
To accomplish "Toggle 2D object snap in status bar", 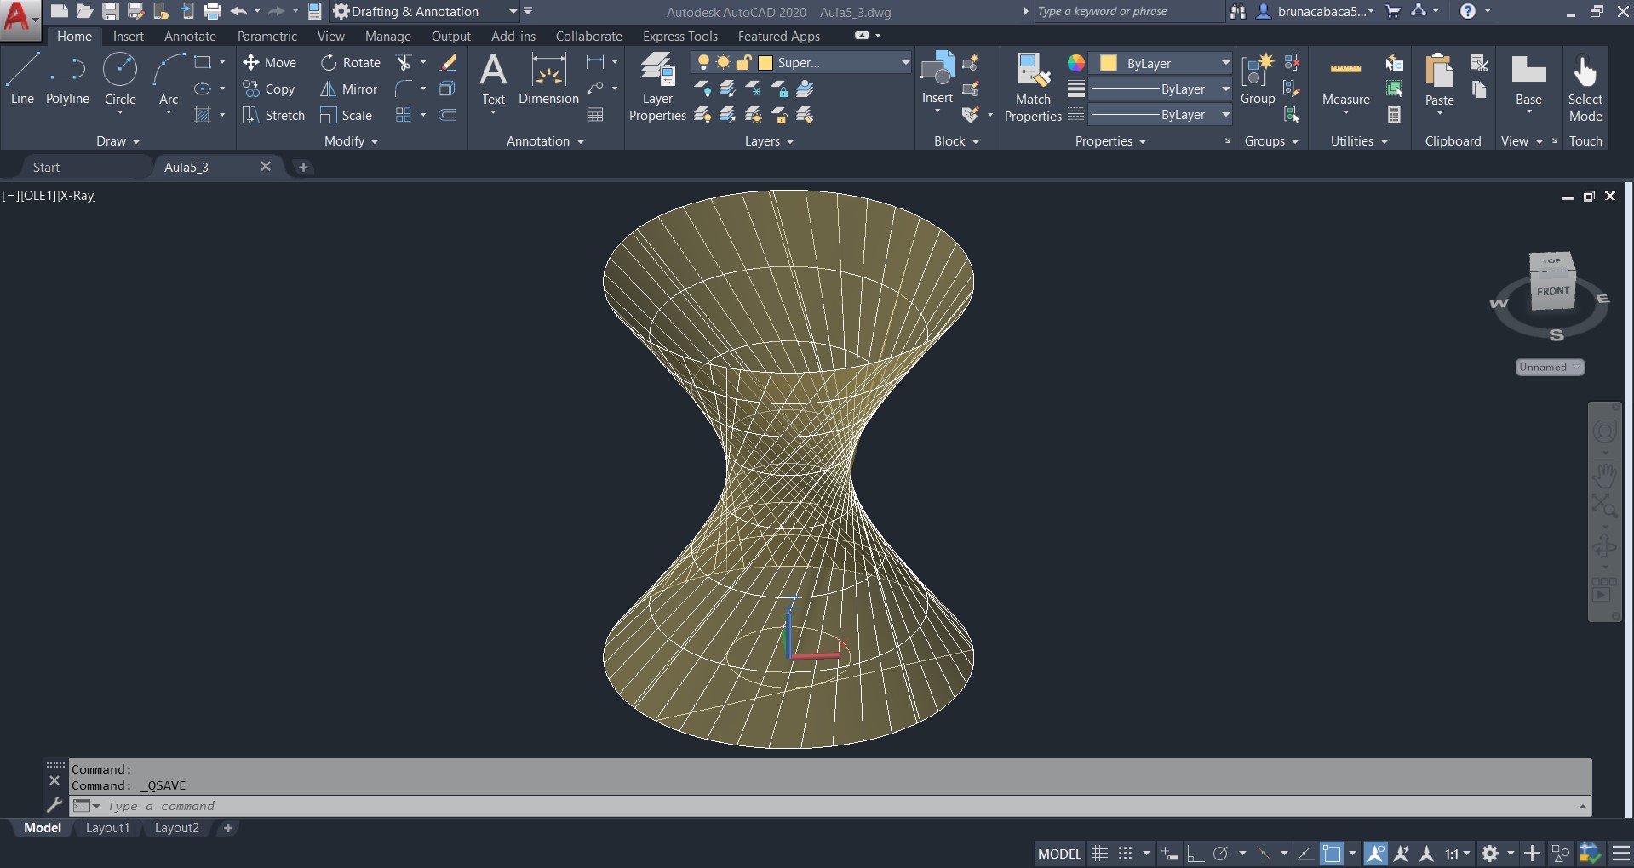I will pyautogui.click(x=1332, y=854).
